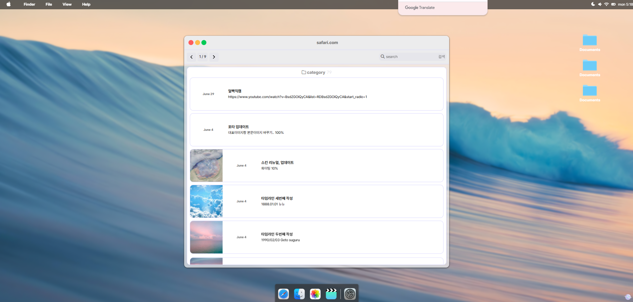Screen dimensions: 633x302
Task: Click the battery status icon
Action: tap(613, 4)
